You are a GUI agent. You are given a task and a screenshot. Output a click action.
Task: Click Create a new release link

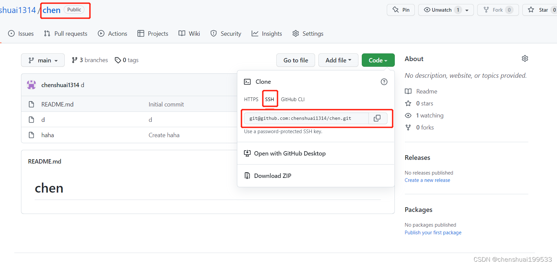pos(427,180)
